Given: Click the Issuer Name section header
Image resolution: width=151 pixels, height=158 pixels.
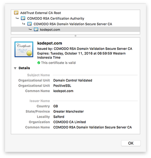Looking at the screenshot, I should coord(40,101).
